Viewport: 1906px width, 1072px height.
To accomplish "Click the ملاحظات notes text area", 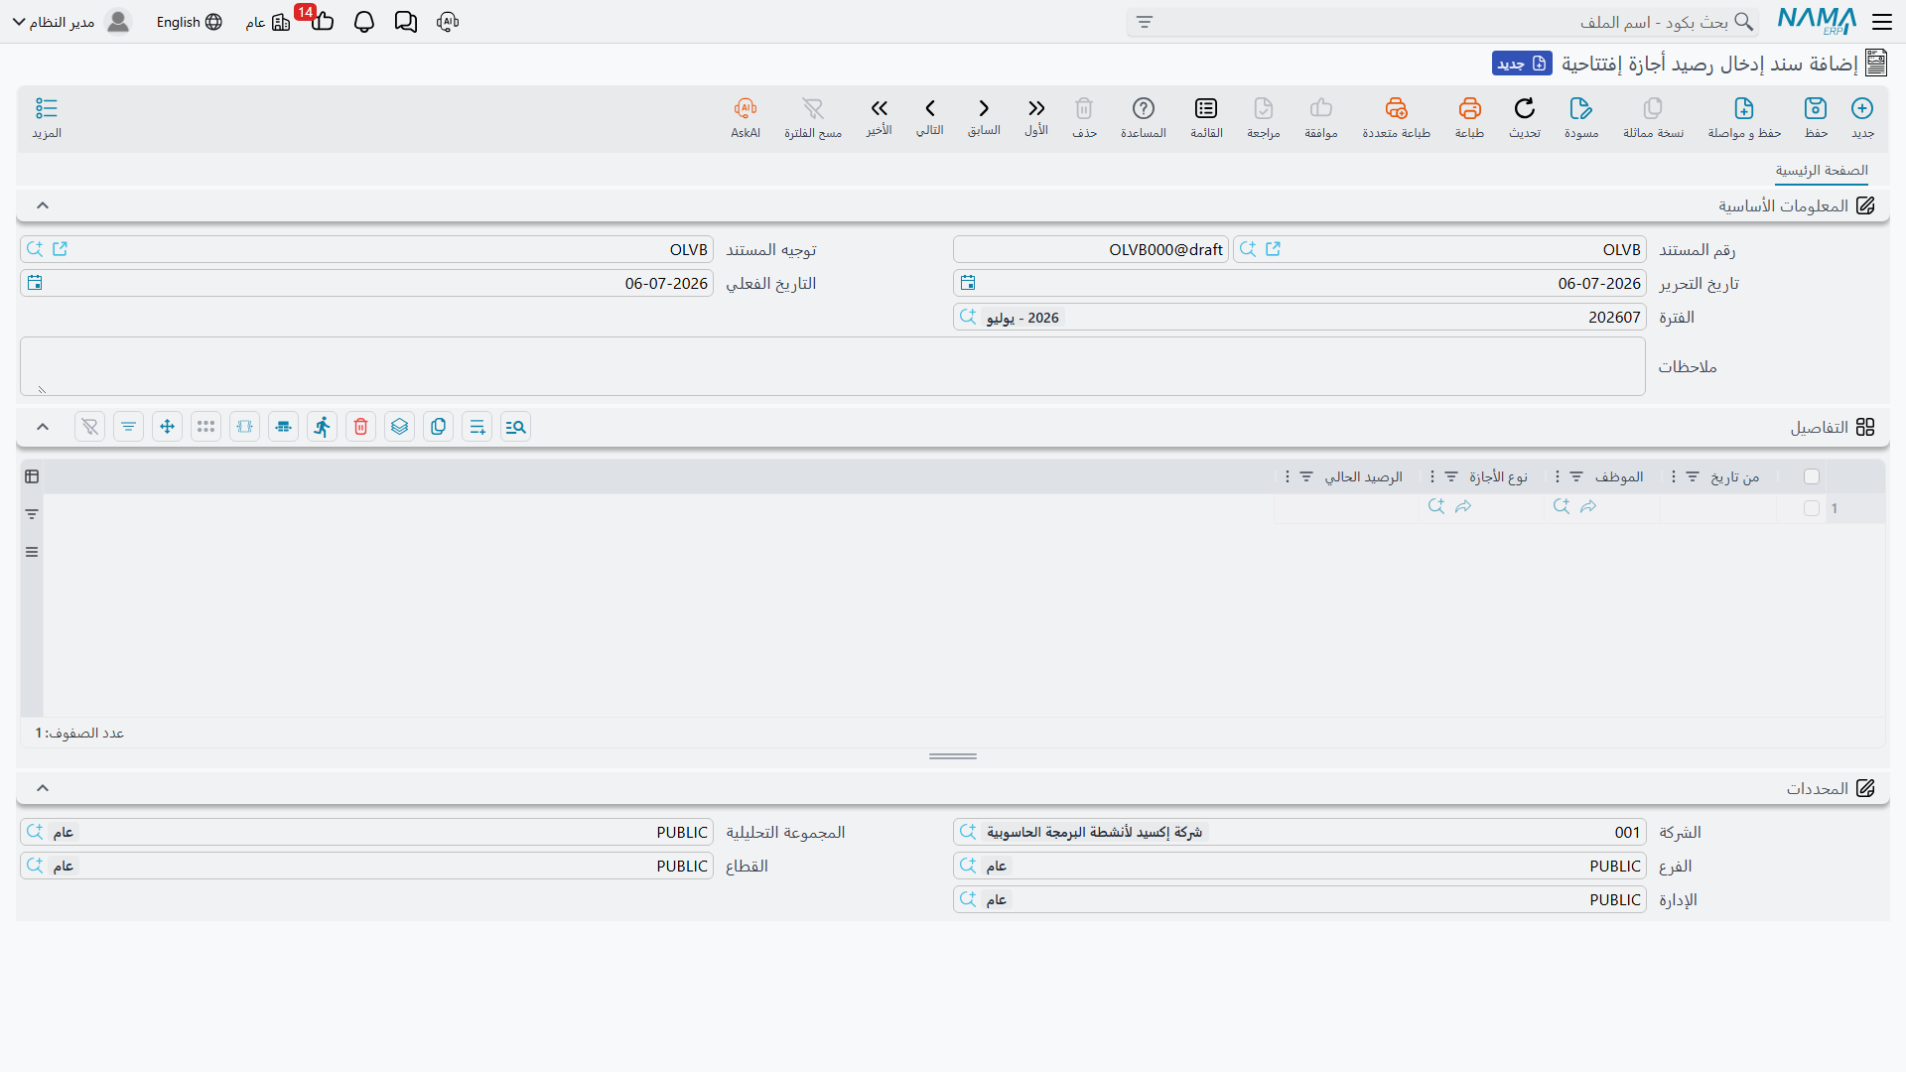I will pos(833,366).
